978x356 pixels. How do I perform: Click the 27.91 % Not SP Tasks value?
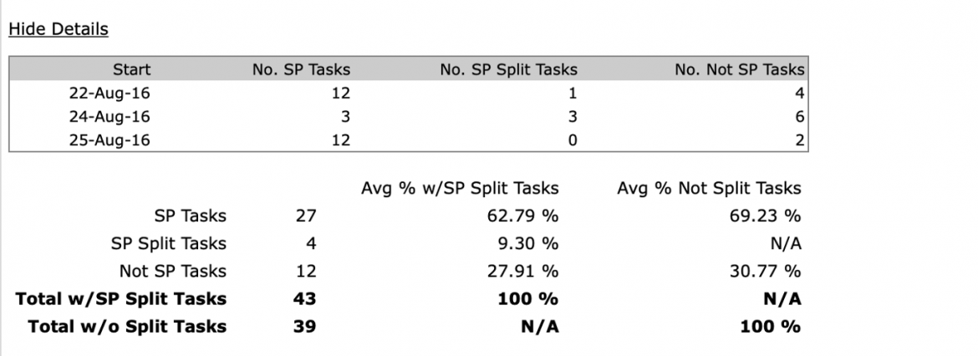522,272
